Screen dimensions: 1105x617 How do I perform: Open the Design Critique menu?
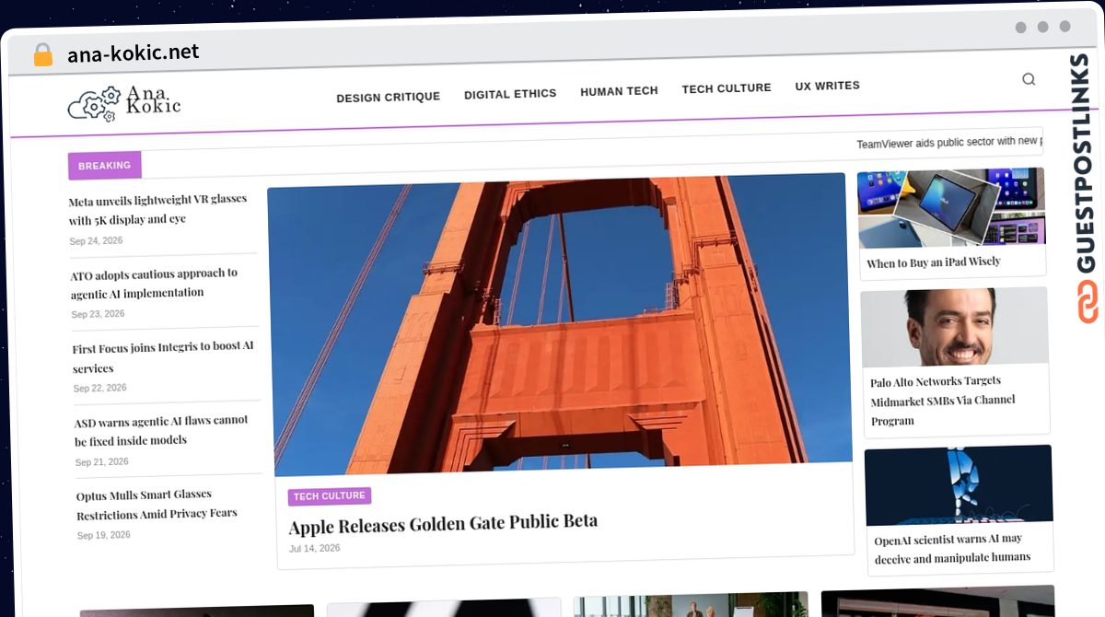pos(388,97)
